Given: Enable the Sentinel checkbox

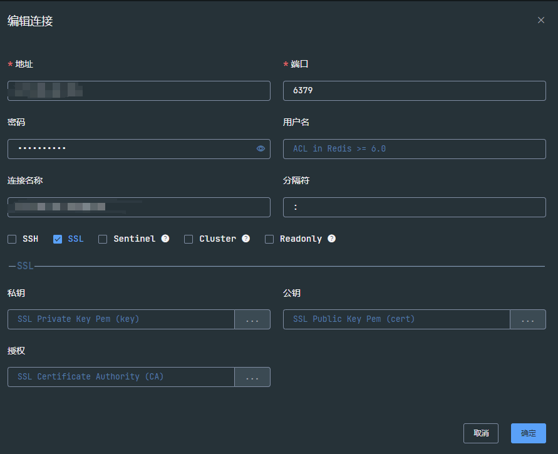Looking at the screenshot, I should [x=103, y=239].
